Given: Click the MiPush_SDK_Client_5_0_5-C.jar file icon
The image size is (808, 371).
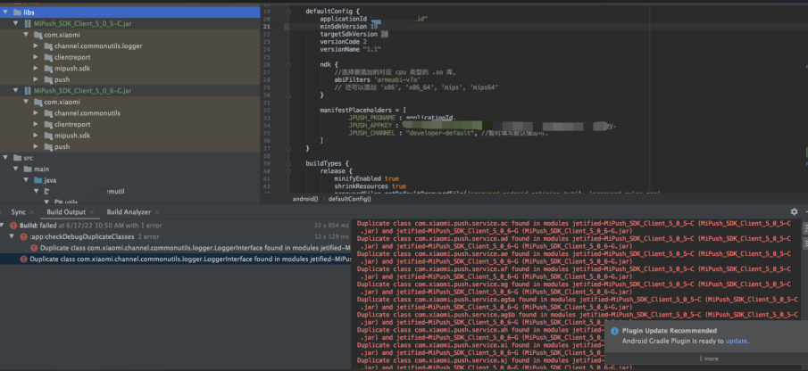Looking at the screenshot, I should pyautogui.click(x=28, y=24).
